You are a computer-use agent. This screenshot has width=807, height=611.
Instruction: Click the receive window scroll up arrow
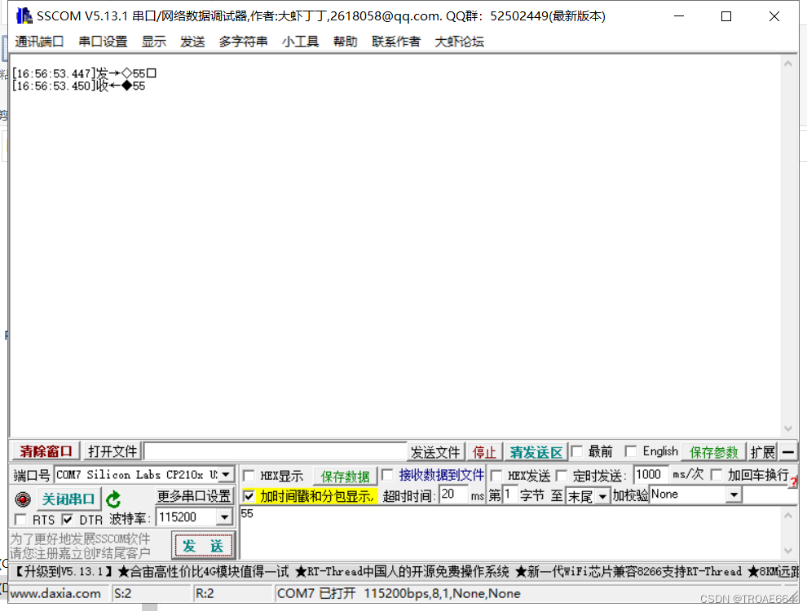pos(788,64)
